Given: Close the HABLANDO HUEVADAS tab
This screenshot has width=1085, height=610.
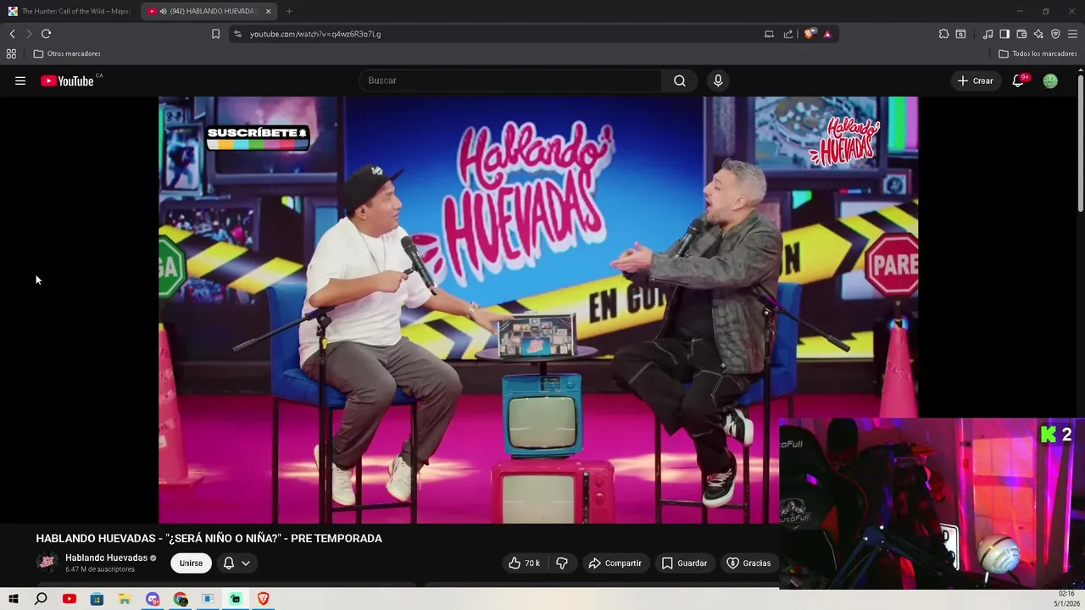Looking at the screenshot, I should (269, 11).
